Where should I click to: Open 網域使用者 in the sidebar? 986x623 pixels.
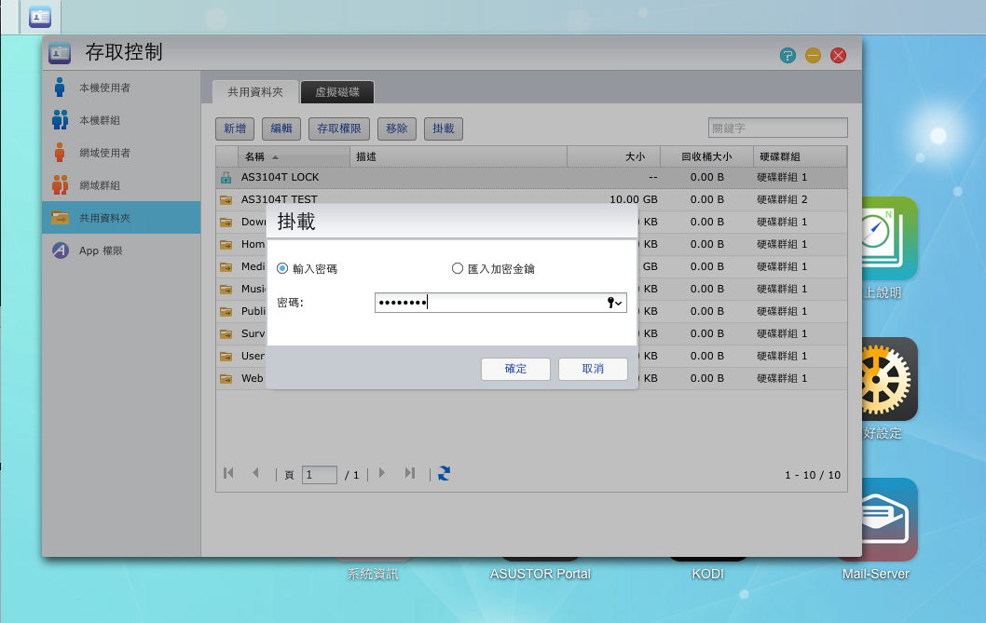121,153
